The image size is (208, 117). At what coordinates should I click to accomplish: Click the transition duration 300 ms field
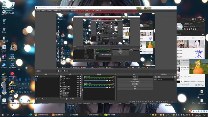coord(166,80)
